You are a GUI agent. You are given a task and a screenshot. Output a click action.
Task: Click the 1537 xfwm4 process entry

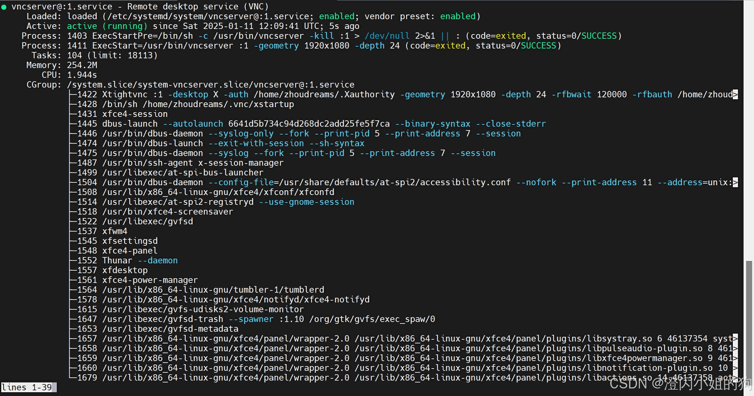[102, 231]
